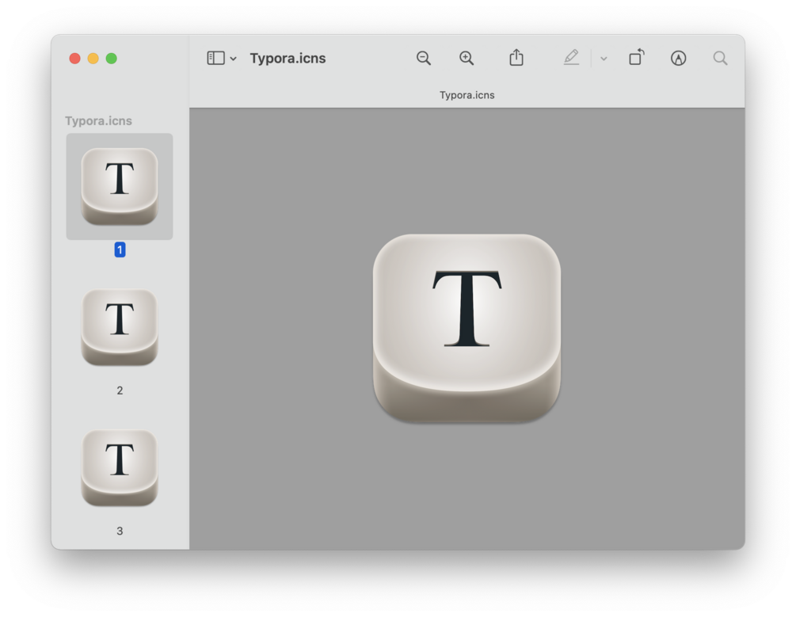Rotate the image with Rotate icon
The width and height of the screenshot is (796, 617).
click(636, 57)
